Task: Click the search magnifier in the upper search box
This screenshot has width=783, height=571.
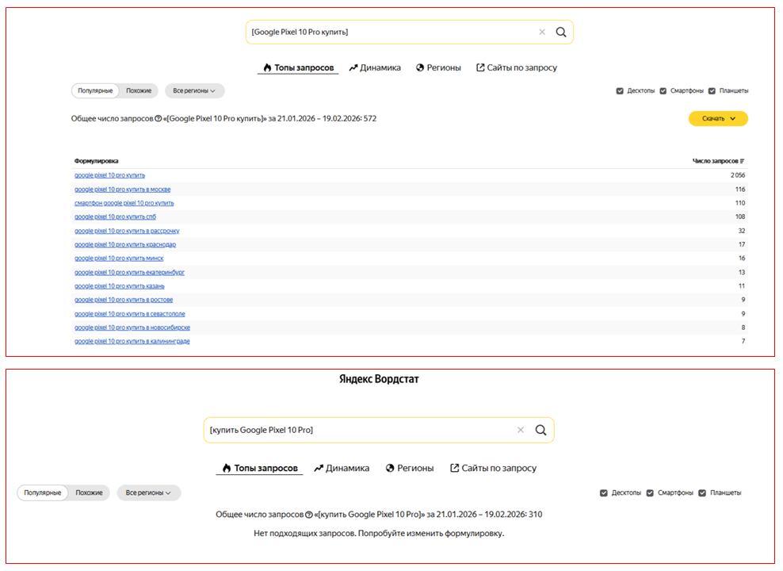Action: coord(560,33)
